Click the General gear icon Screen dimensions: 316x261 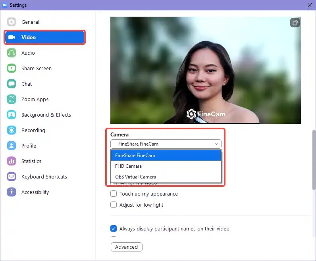(12, 22)
